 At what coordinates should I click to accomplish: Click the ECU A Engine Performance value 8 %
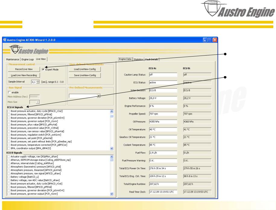click(x=163, y=106)
